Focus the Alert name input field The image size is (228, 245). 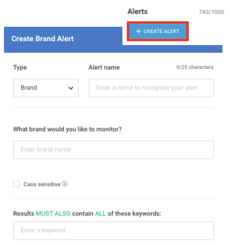(151, 88)
